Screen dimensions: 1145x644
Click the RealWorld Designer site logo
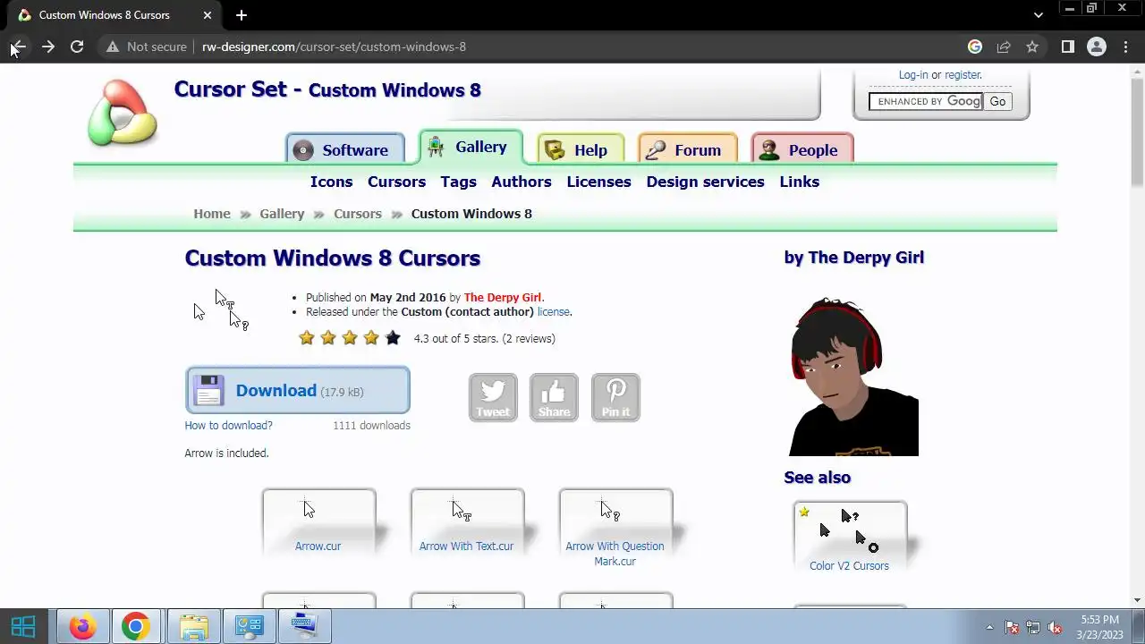[123, 113]
